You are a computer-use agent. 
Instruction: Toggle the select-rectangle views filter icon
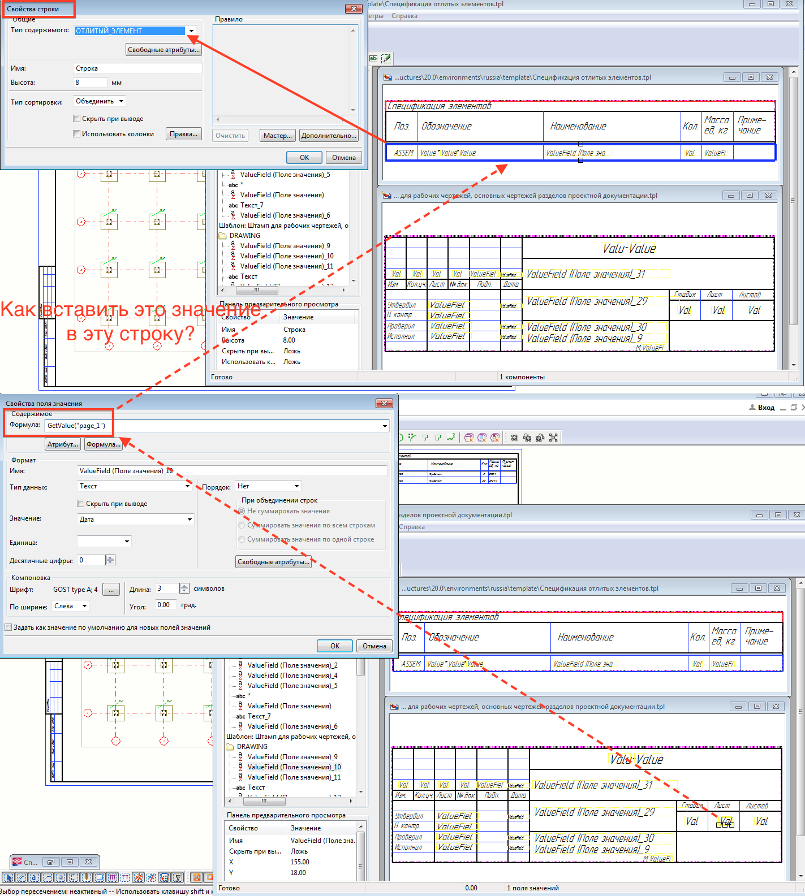(x=100, y=877)
